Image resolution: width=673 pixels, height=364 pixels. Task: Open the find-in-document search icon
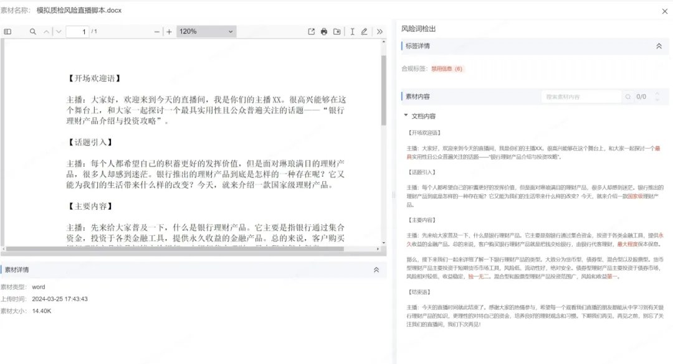pyautogui.click(x=33, y=32)
